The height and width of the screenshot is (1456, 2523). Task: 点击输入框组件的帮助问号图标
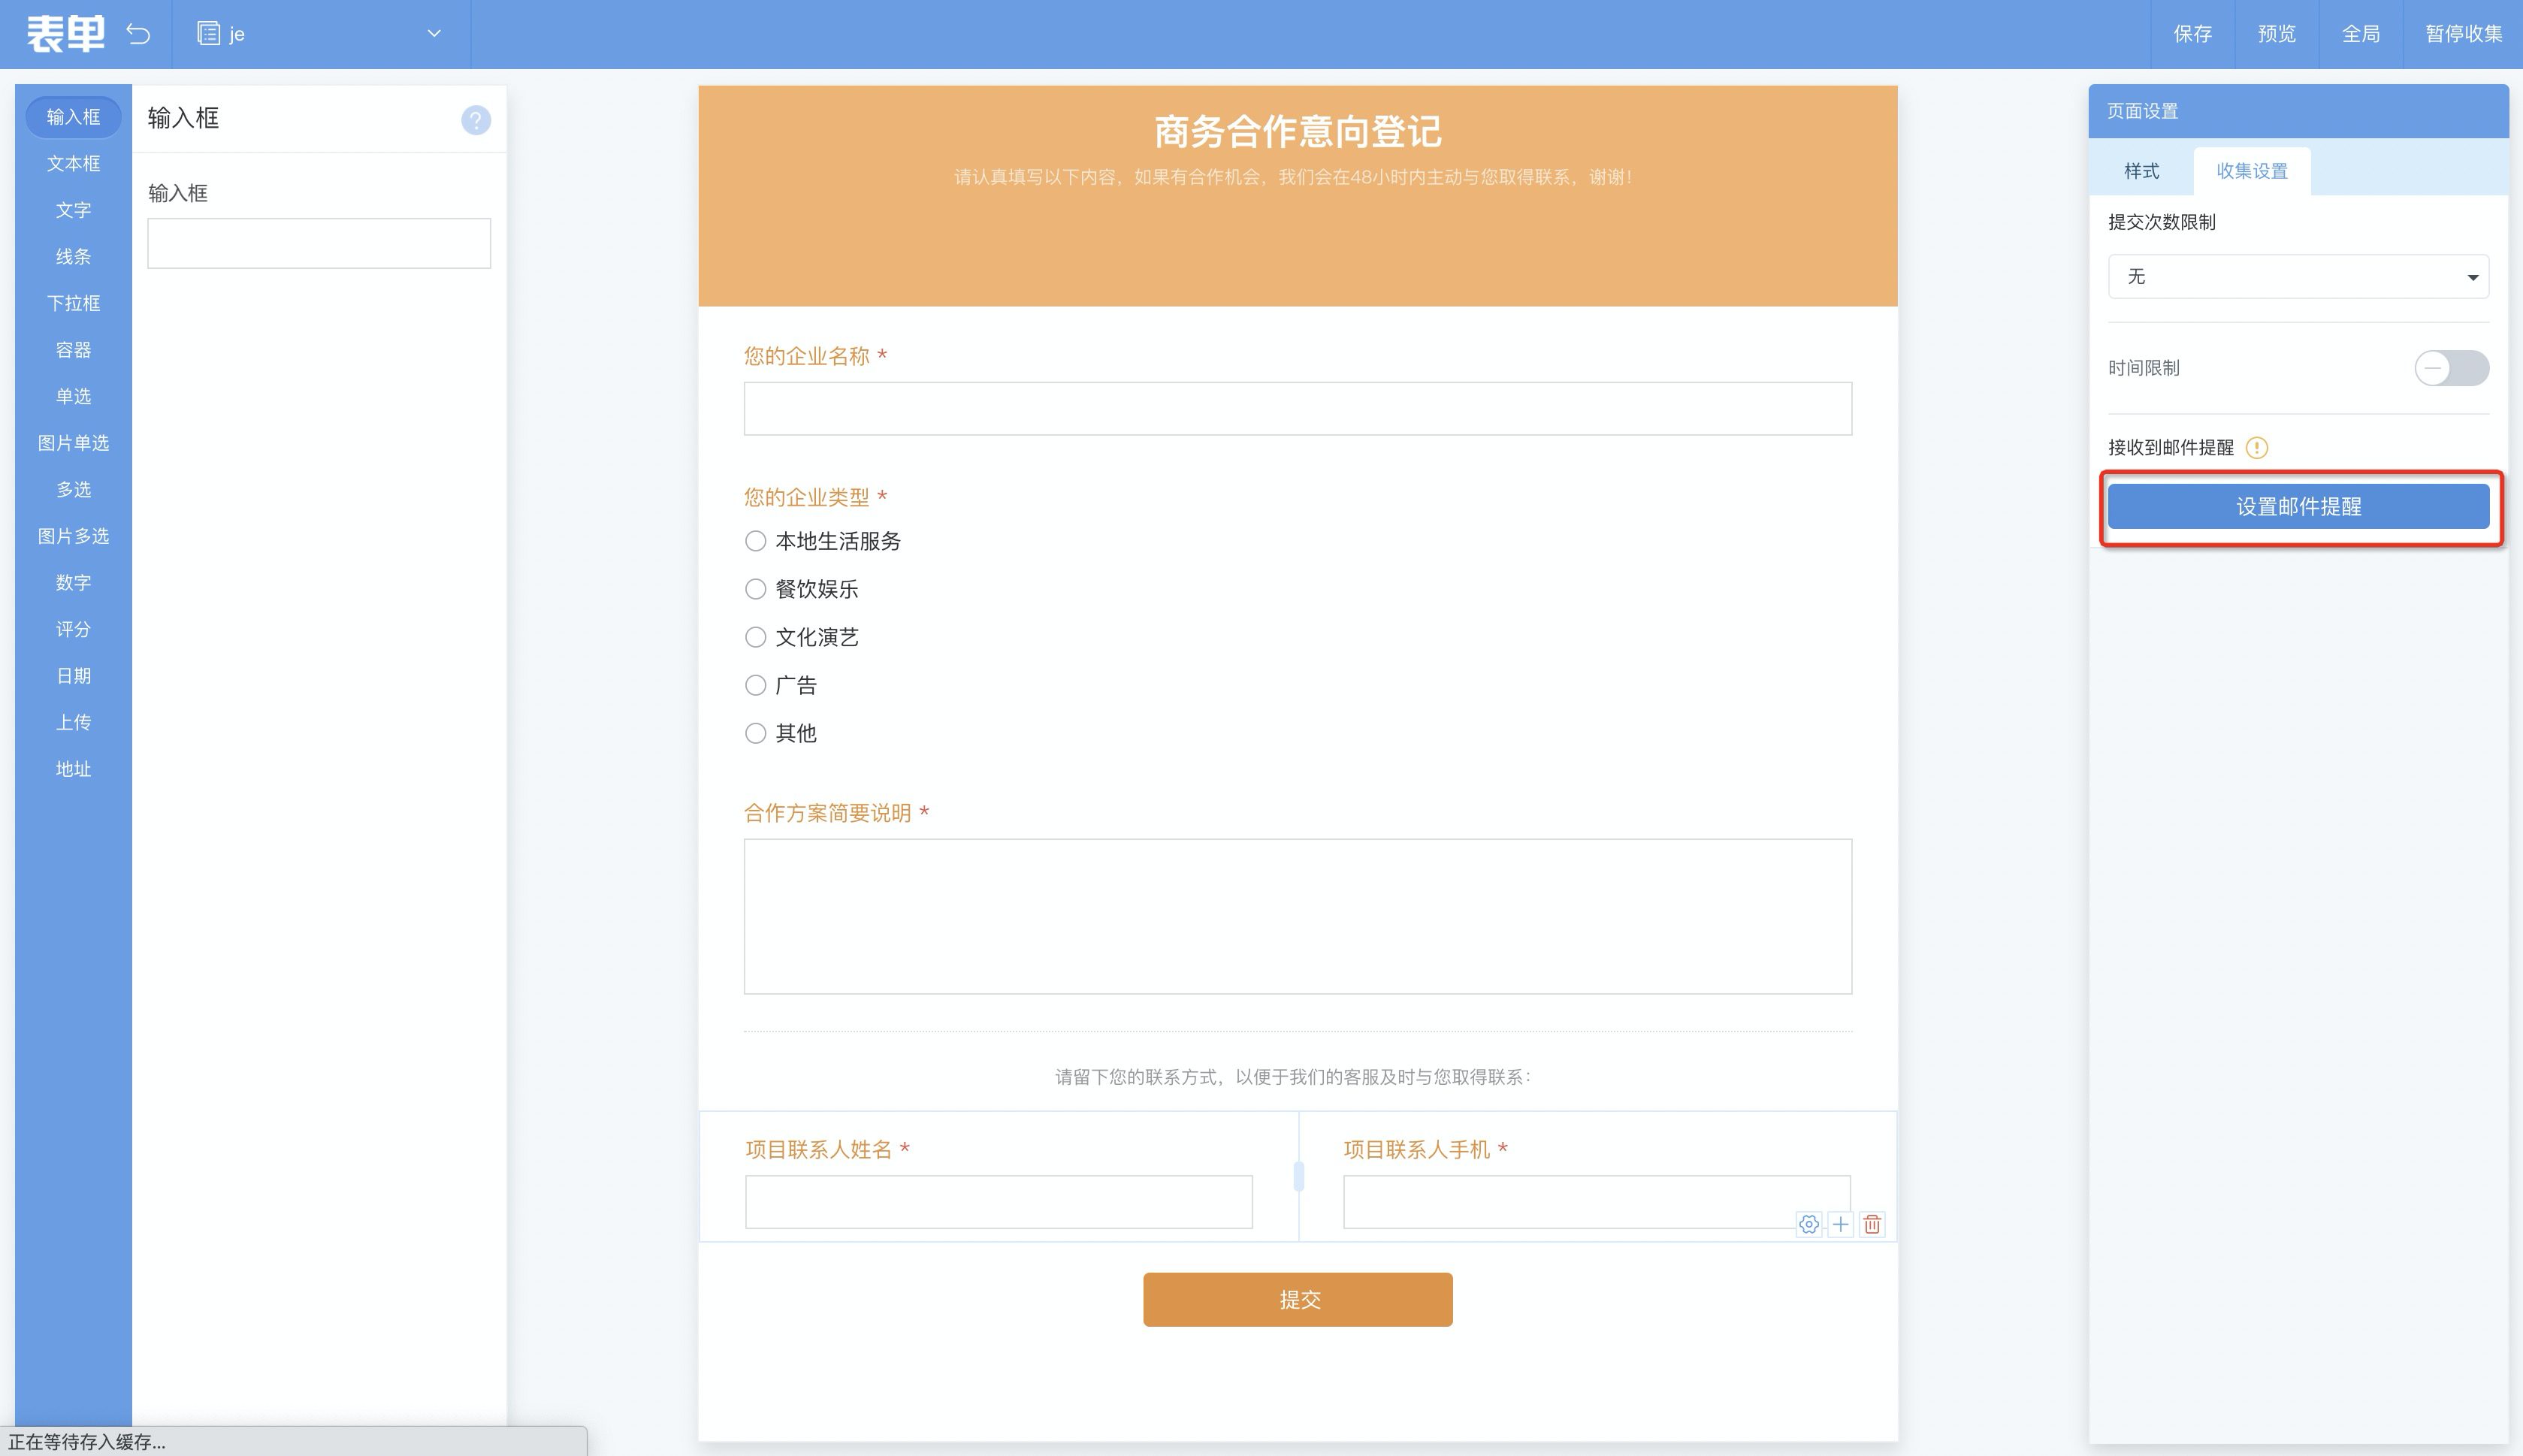click(477, 120)
